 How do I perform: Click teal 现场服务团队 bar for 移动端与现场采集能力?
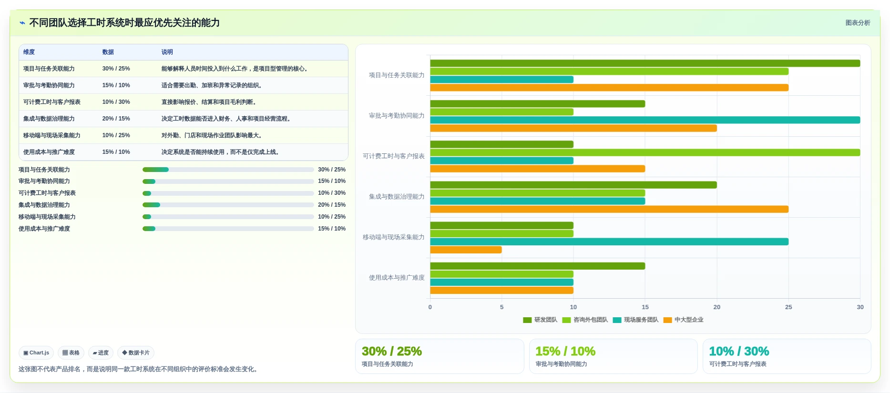point(609,242)
